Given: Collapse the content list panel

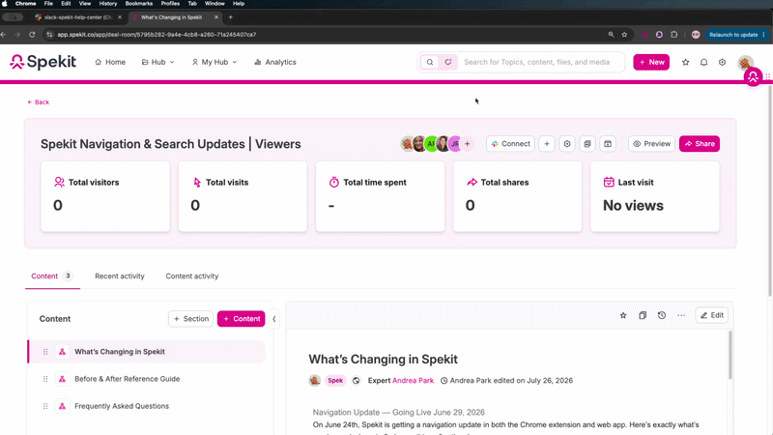Looking at the screenshot, I should click(274, 319).
